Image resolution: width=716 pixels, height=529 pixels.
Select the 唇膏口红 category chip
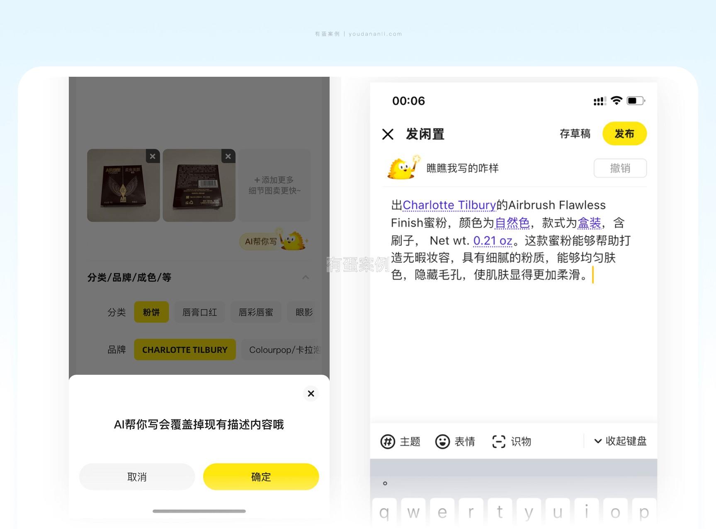tap(199, 312)
